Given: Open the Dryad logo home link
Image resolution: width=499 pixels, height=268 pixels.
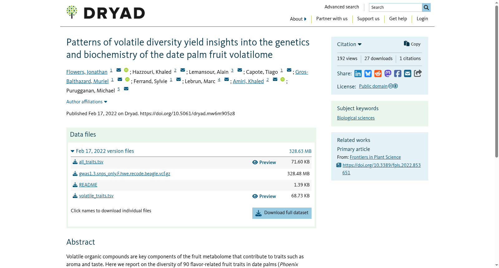Looking at the screenshot, I should pos(105,12).
